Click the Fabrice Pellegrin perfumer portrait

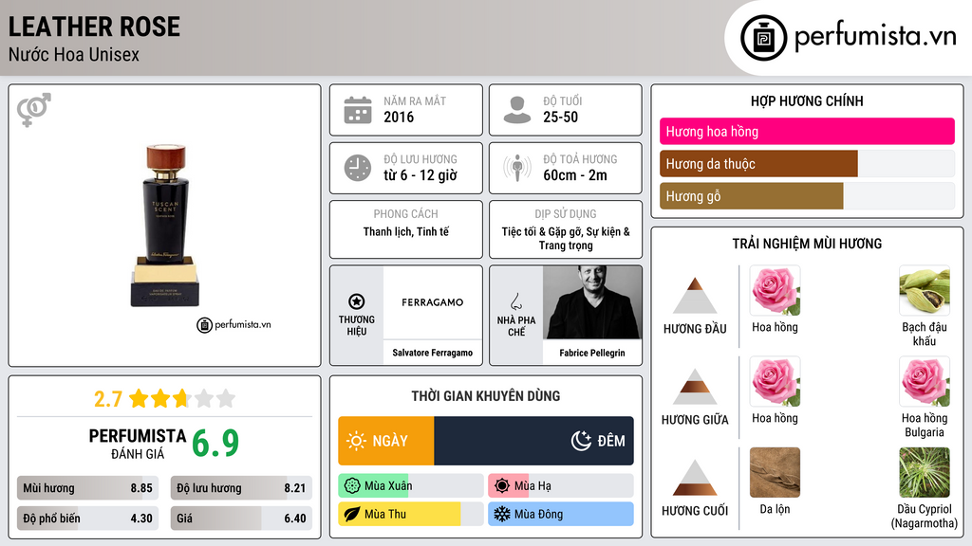(x=592, y=302)
